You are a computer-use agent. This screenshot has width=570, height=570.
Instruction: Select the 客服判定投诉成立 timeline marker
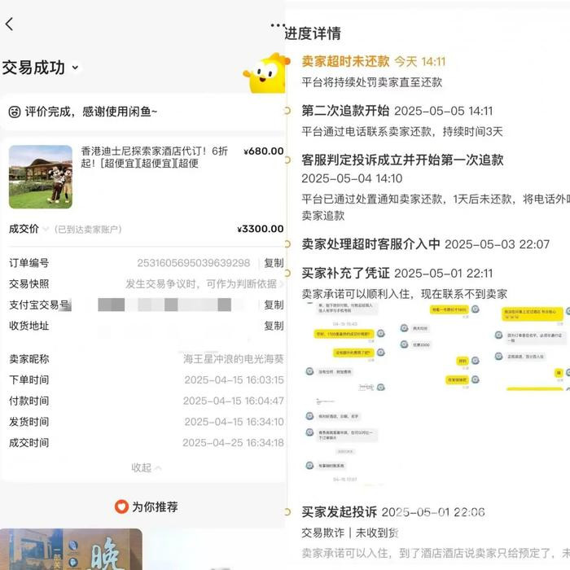click(287, 160)
